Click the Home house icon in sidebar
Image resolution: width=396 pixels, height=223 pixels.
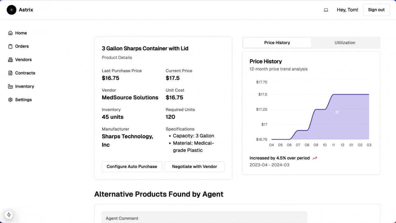point(11,33)
